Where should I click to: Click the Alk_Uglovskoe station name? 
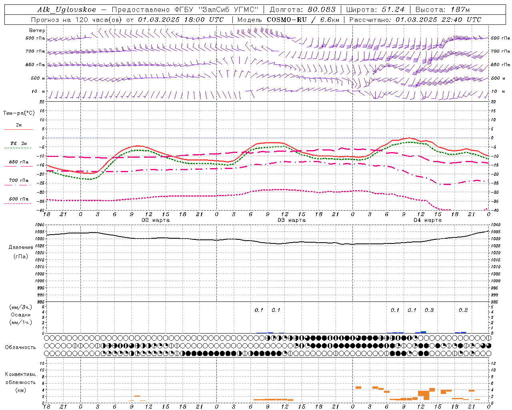[x=67, y=10]
